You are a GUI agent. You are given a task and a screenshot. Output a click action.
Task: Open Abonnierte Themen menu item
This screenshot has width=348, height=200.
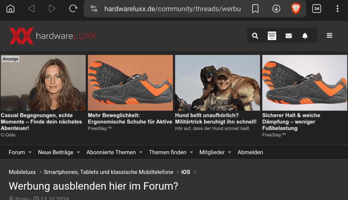pos(111,152)
